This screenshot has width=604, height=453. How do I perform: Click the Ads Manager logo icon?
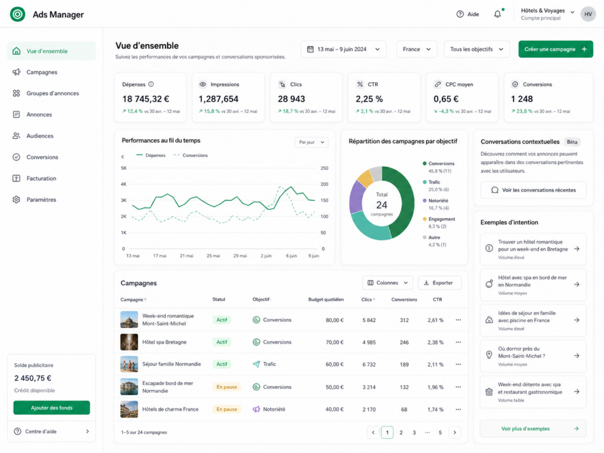coord(17,14)
